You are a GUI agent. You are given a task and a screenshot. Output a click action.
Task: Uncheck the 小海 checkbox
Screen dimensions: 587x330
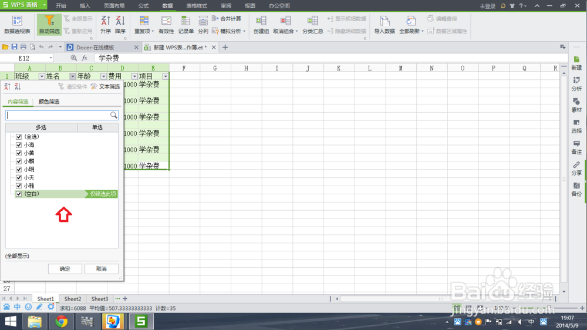coord(19,145)
